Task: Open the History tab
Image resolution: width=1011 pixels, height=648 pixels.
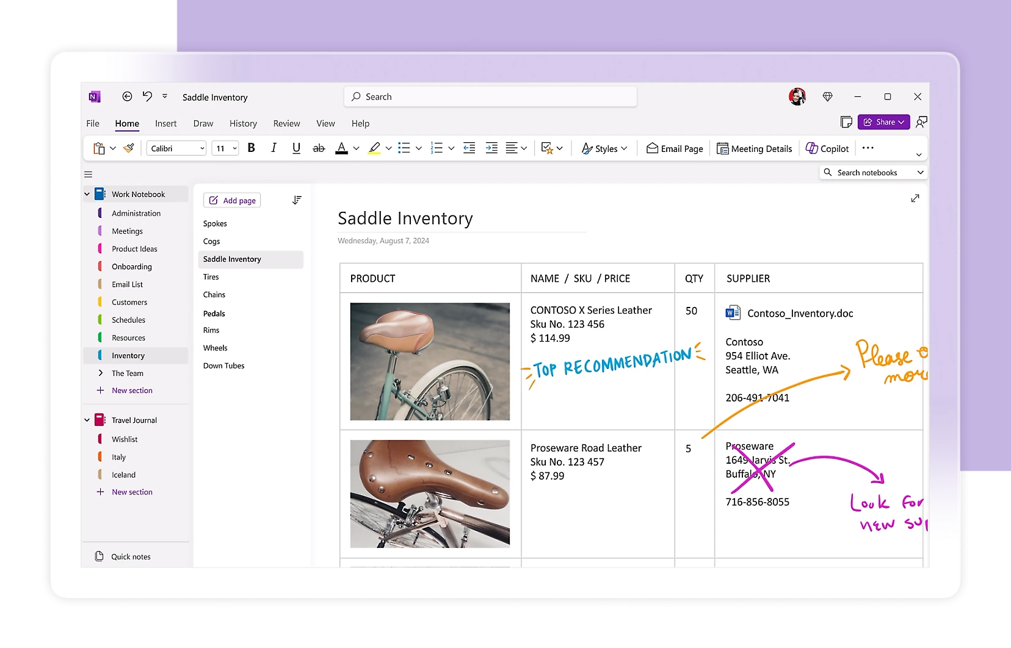Action: tap(243, 123)
